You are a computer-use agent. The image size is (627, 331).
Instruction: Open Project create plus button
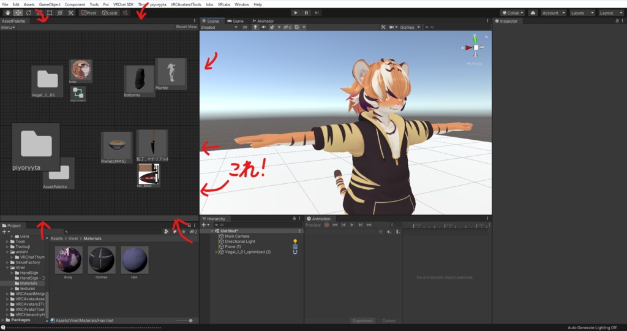click(6, 232)
